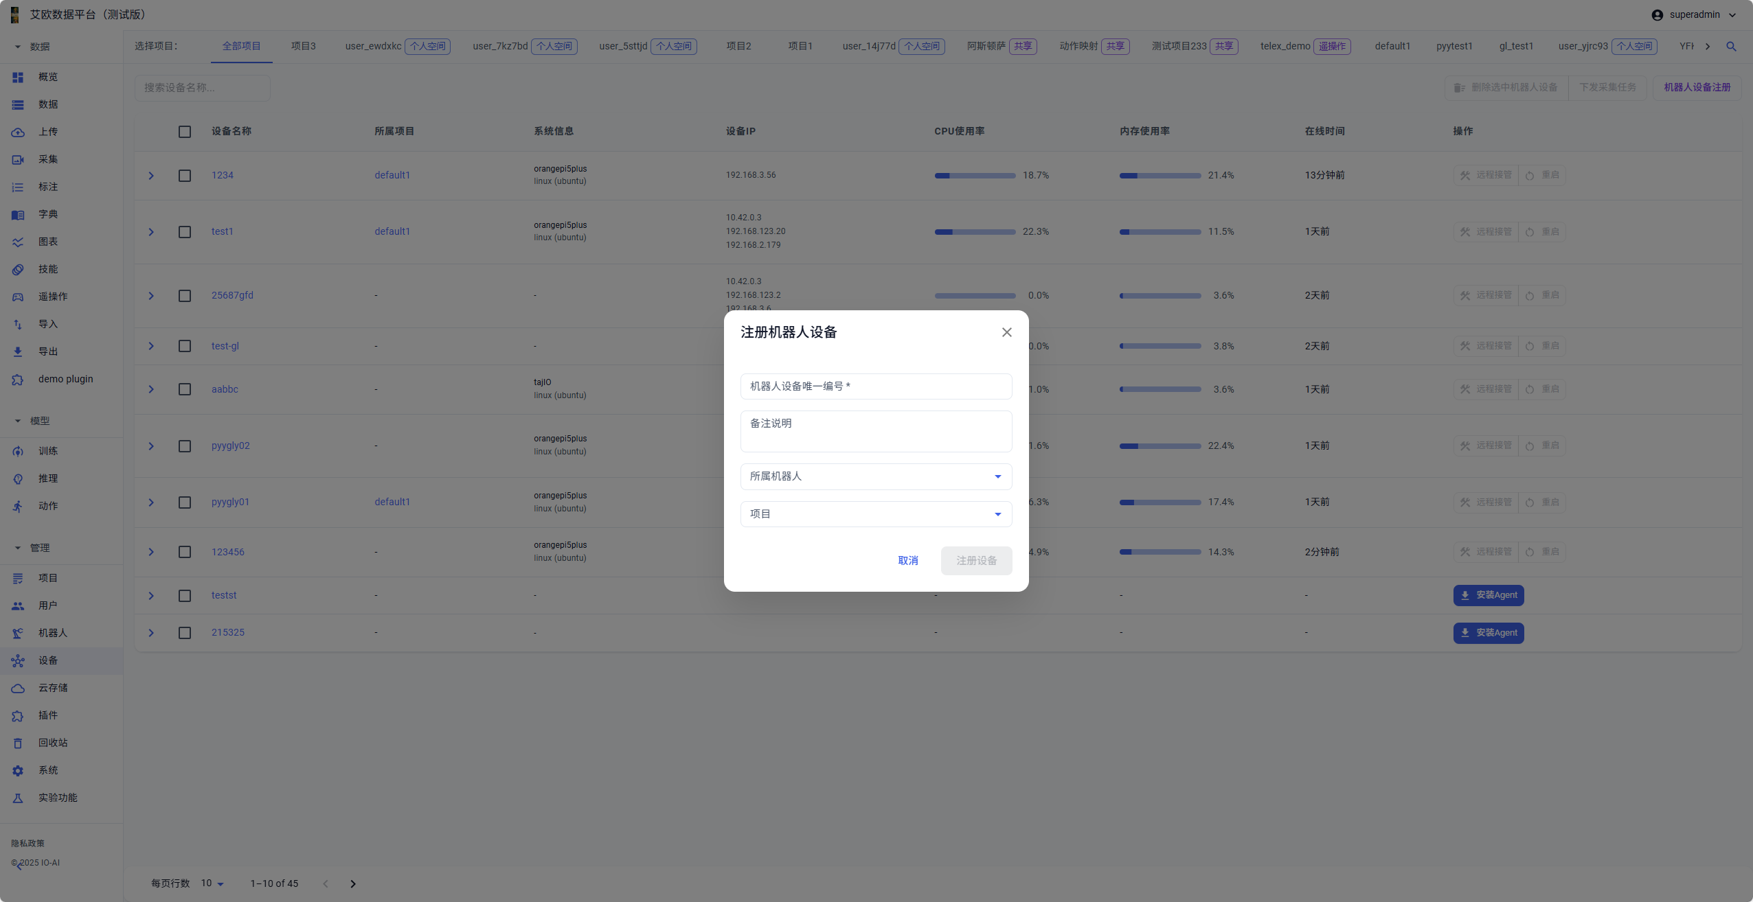Expand the row for device 1234
This screenshot has height=902, width=1753.
click(151, 176)
